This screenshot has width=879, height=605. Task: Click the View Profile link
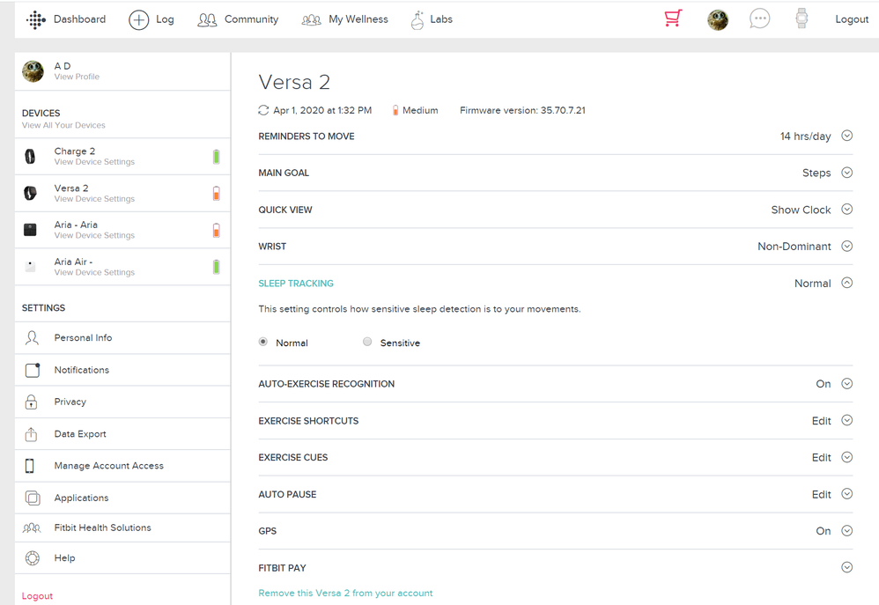77,77
